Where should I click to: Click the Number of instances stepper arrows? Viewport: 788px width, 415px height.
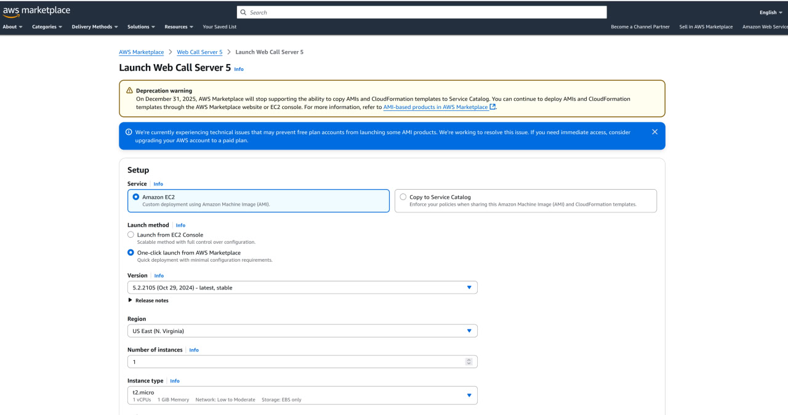(x=469, y=362)
